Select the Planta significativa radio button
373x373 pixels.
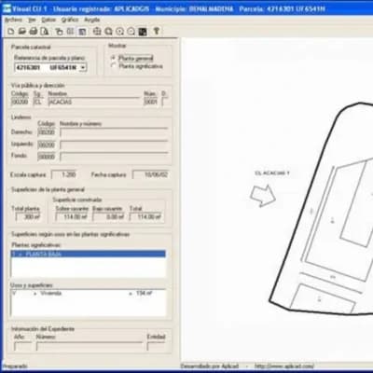tap(114, 66)
